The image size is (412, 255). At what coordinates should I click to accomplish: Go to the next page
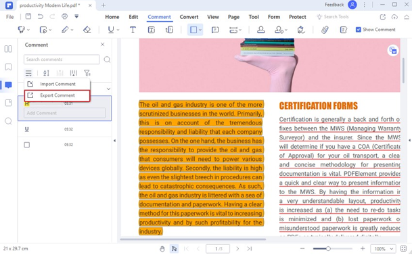[x=237, y=249]
